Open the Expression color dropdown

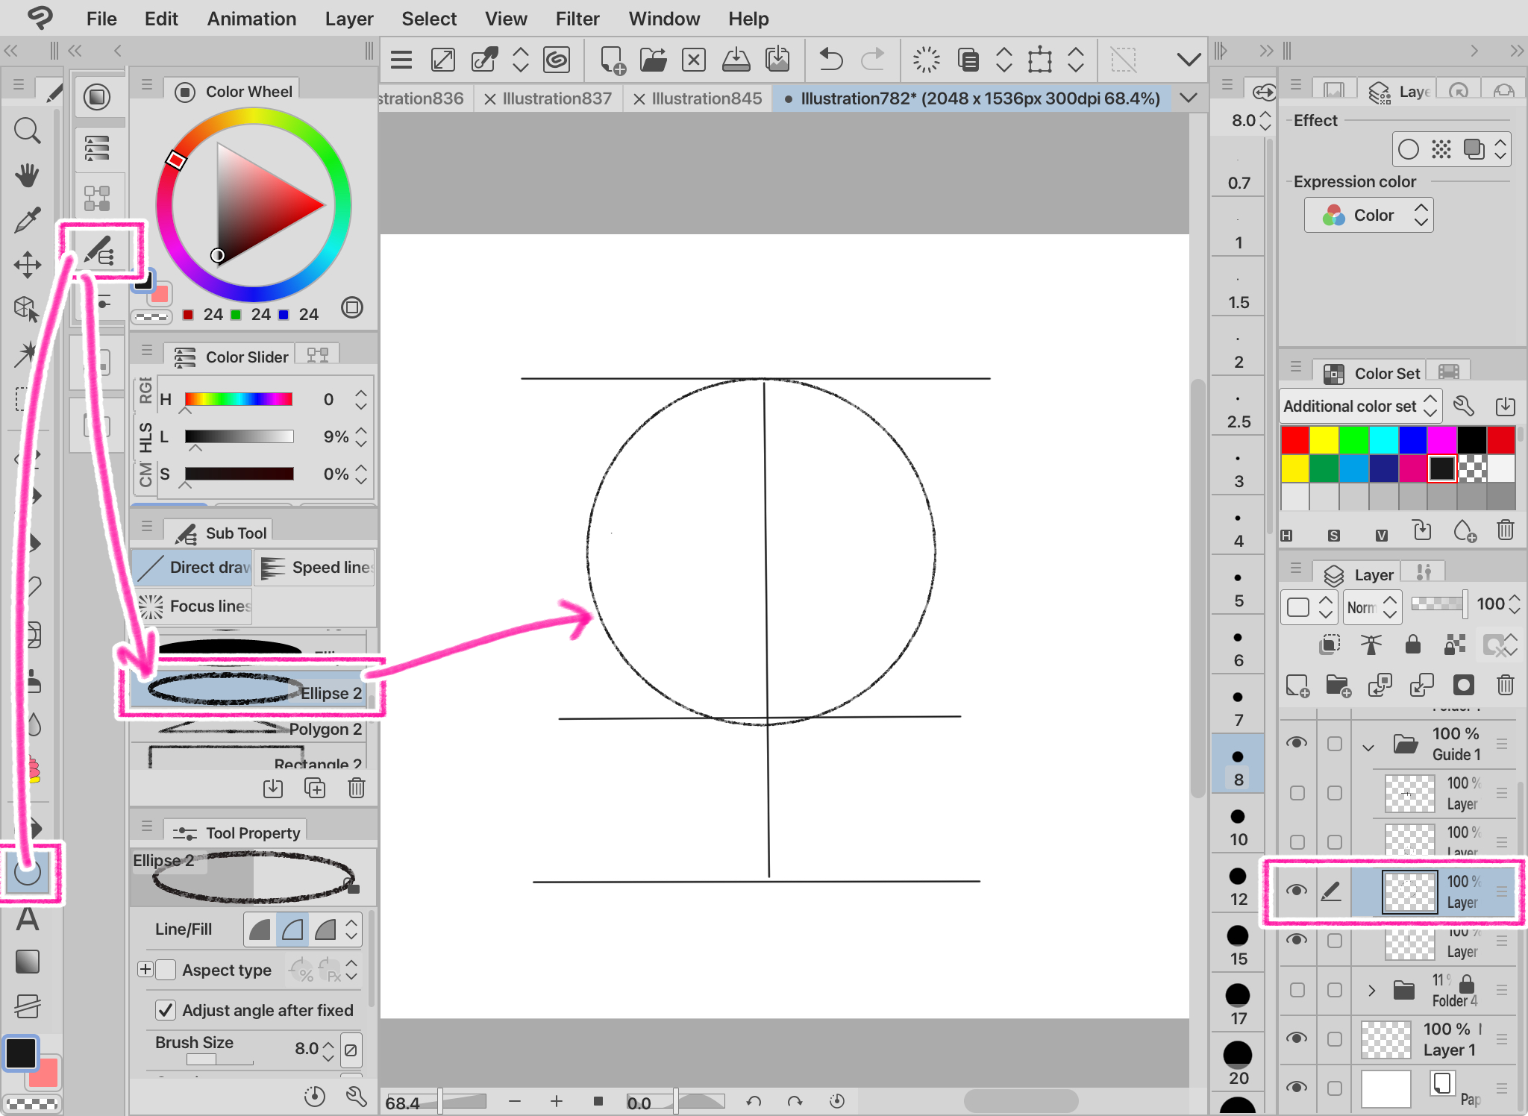(1368, 216)
